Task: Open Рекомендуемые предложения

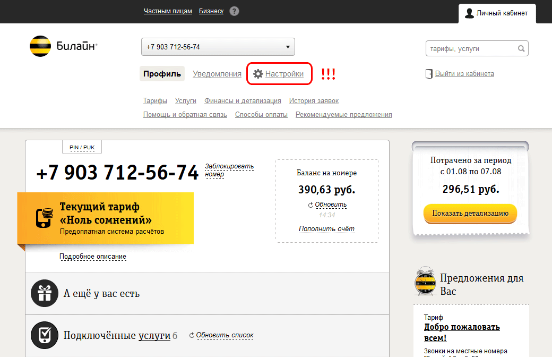Action: click(343, 115)
